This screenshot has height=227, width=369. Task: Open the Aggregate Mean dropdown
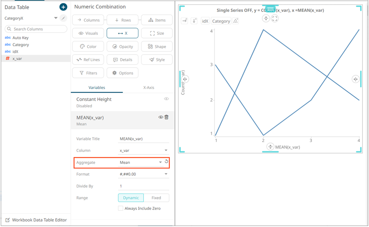[x=141, y=162]
